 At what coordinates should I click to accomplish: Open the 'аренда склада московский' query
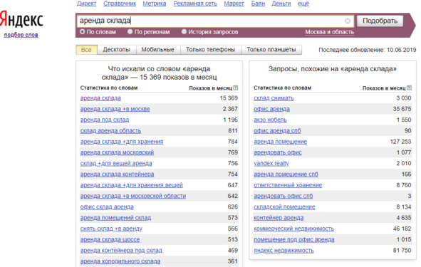click(117, 152)
